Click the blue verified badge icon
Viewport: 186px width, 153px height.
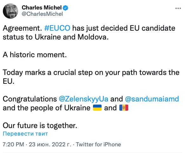pyautogui.click(x=65, y=8)
